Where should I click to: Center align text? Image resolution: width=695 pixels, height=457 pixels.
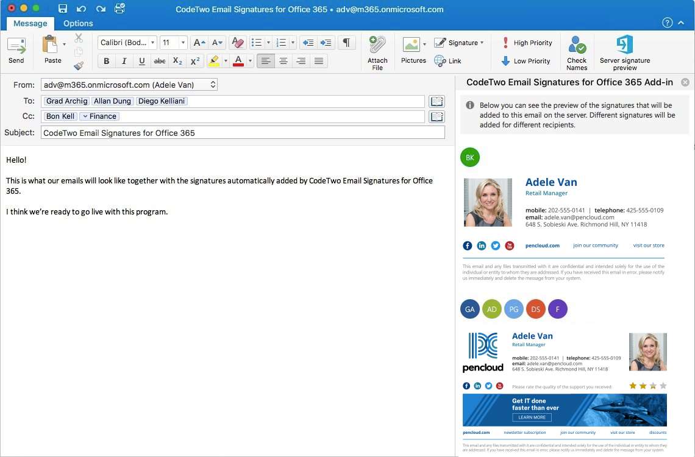coord(283,61)
